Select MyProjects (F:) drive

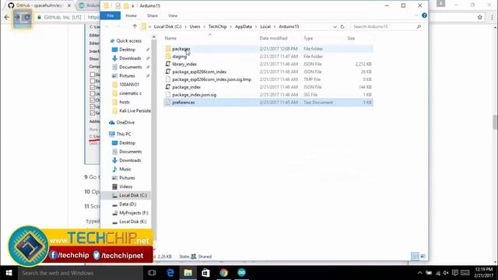pyautogui.click(x=133, y=213)
